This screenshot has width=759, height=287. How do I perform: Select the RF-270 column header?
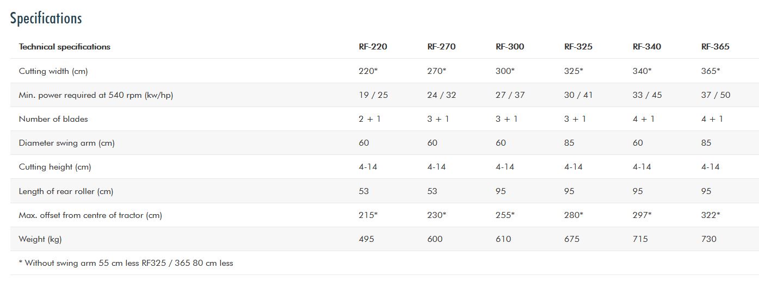441,47
